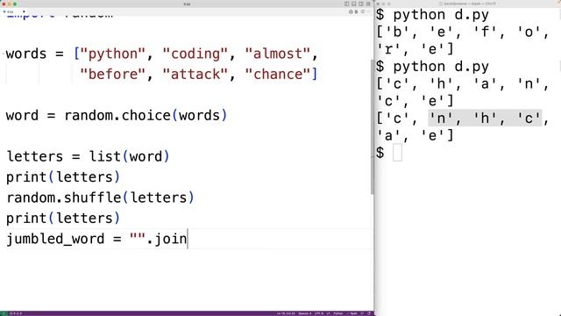561x316 pixels.
Task: Click the Python language mode in status bar
Action: coord(338,313)
